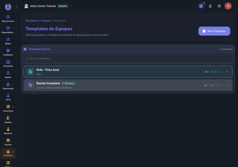The height and width of the screenshot is (167, 238).
Task: Expand the Kids - Time Azul template
Action: tap(227, 72)
